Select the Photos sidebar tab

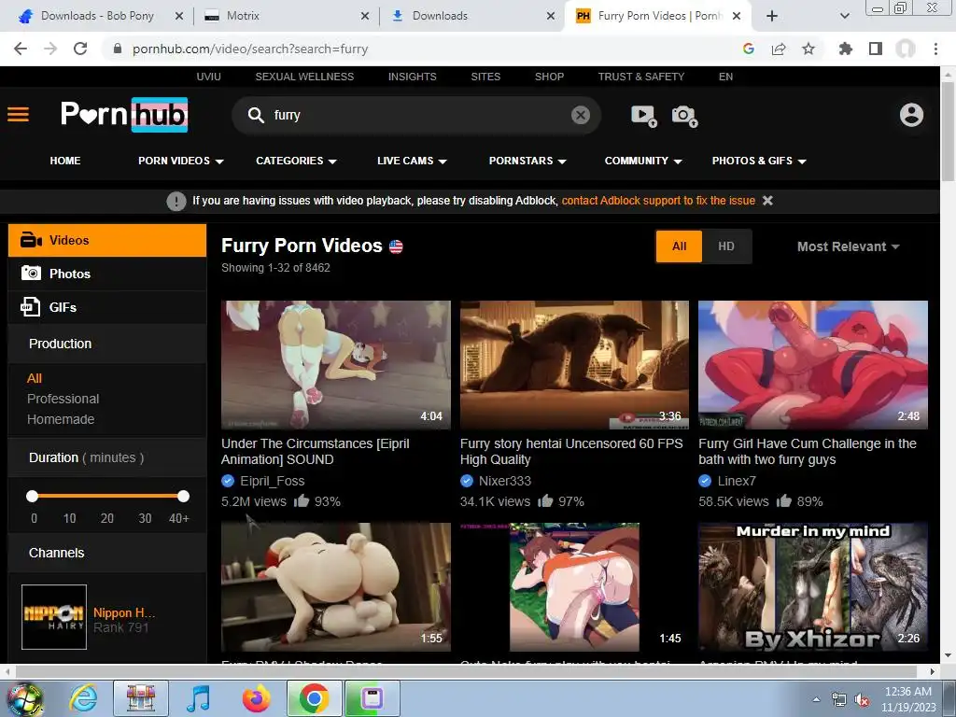tap(107, 274)
